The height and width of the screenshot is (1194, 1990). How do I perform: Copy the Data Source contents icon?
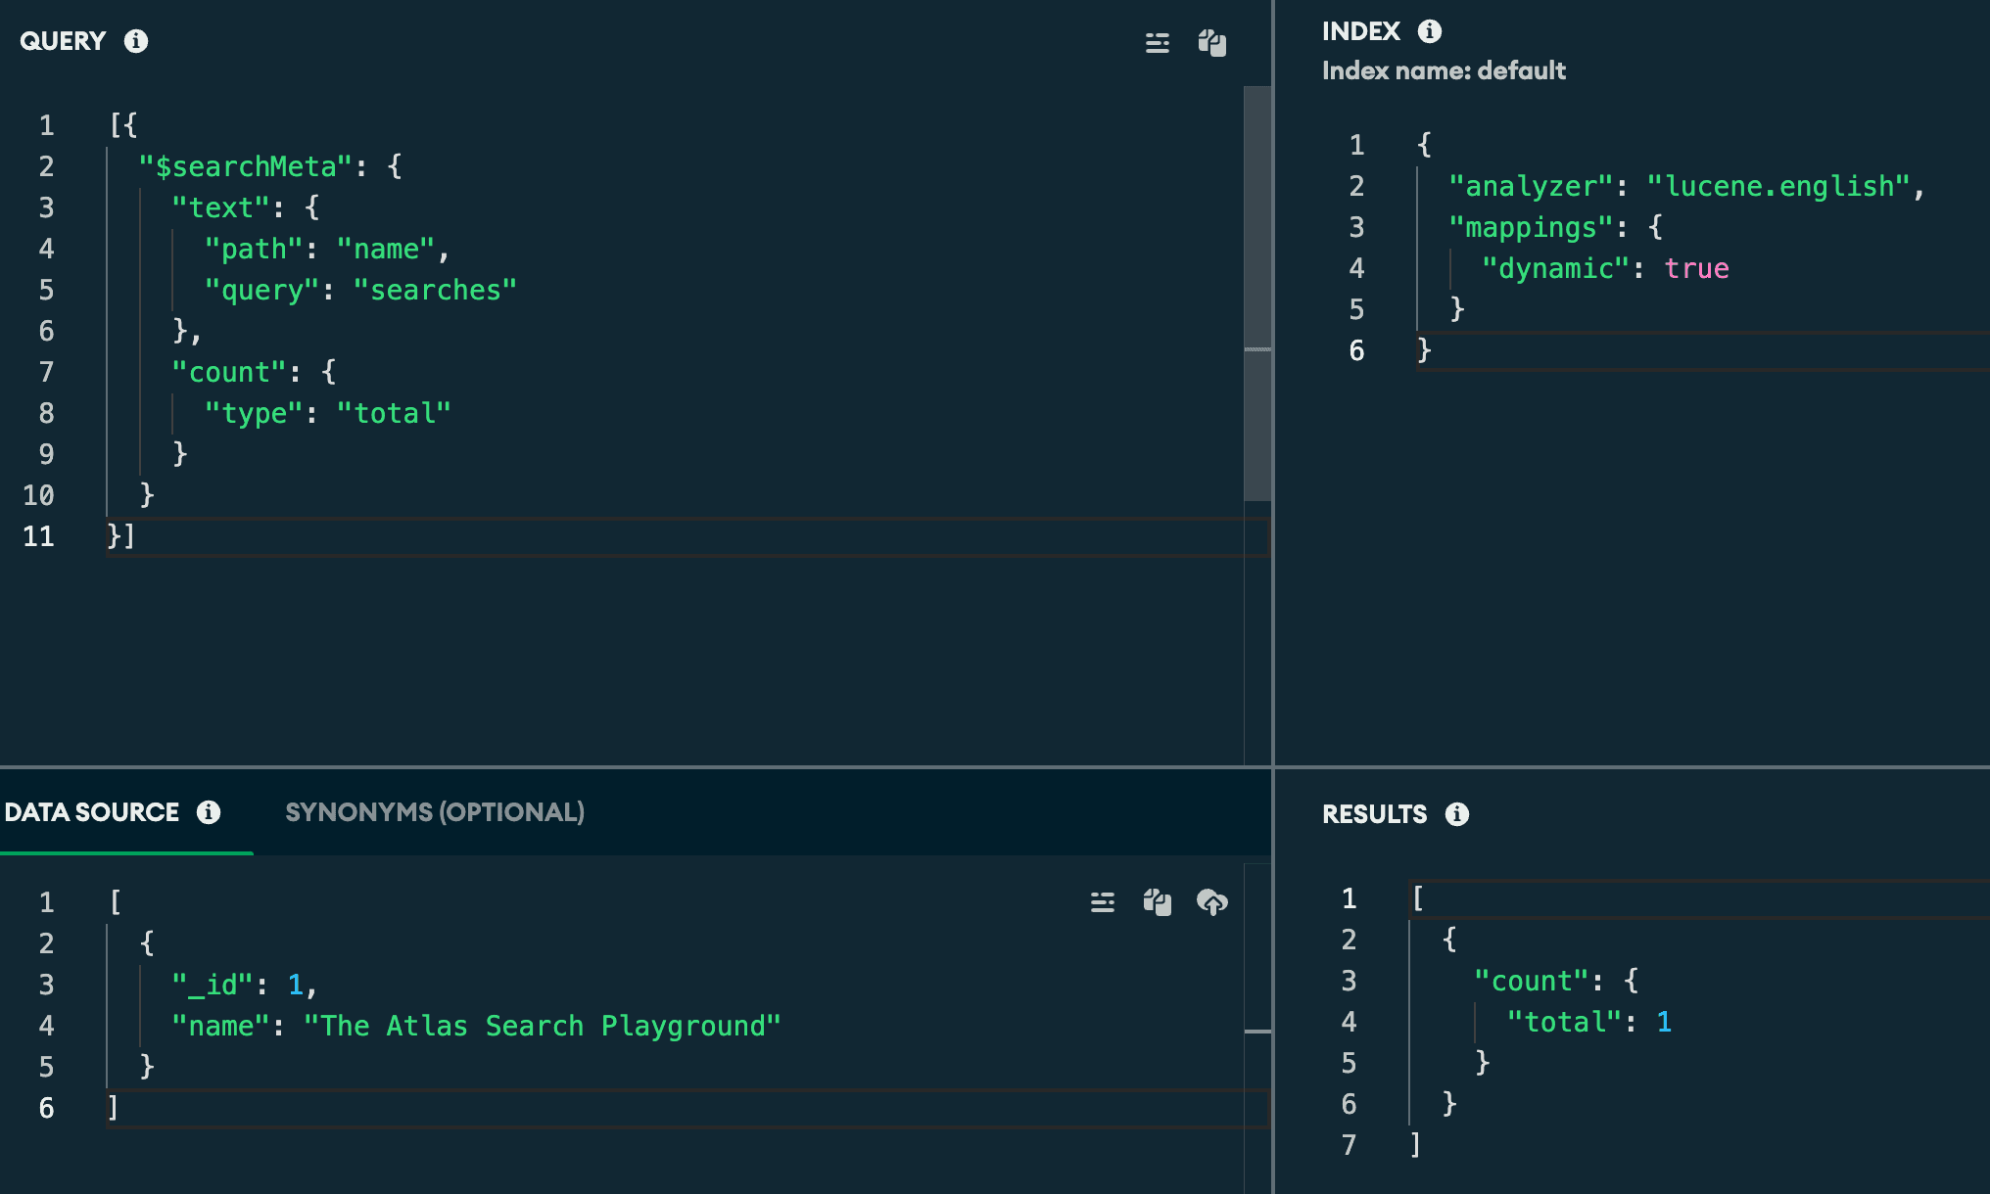pos(1158,902)
